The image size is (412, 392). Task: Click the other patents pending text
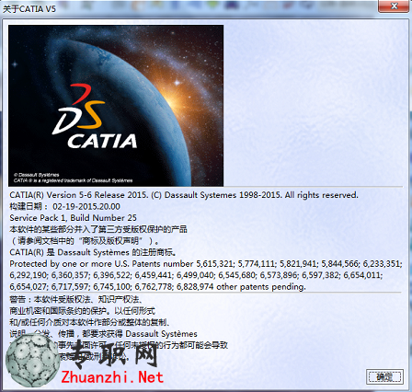tap(261, 287)
